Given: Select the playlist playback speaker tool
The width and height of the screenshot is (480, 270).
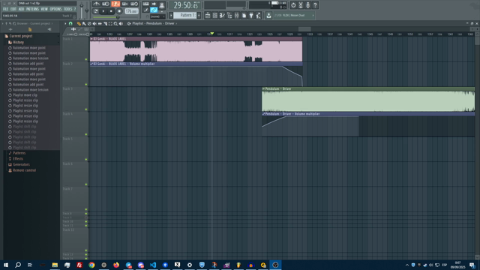Looking at the screenshot, I should click(121, 23).
